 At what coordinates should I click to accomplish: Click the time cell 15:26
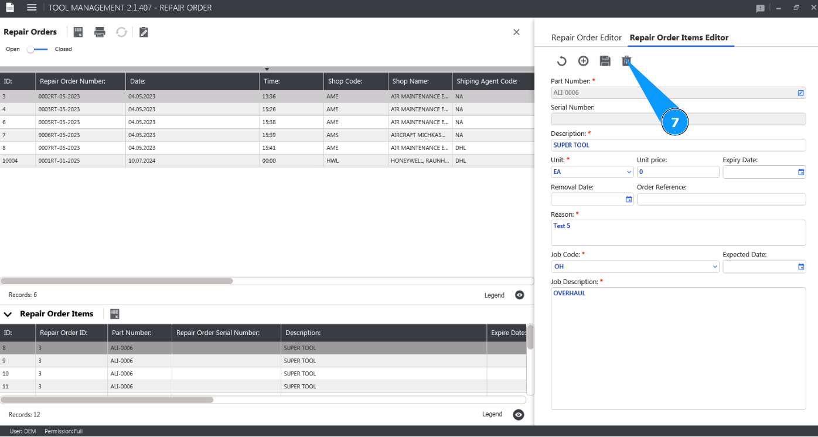[292, 110]
